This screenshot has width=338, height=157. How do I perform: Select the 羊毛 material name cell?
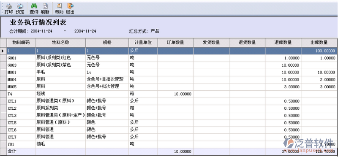[60, 72]
